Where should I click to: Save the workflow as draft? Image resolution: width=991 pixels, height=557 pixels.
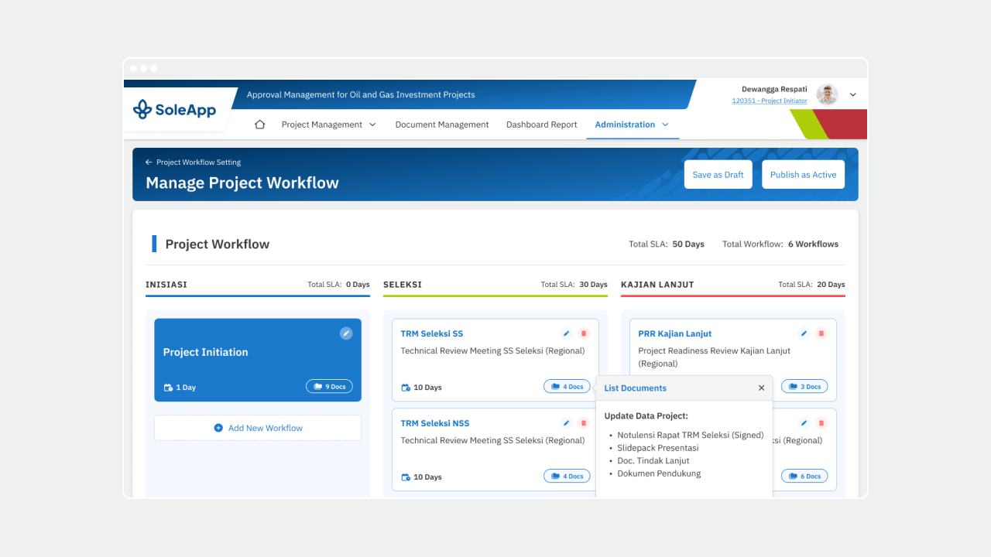pyautogui.click(x=718, y=174)
